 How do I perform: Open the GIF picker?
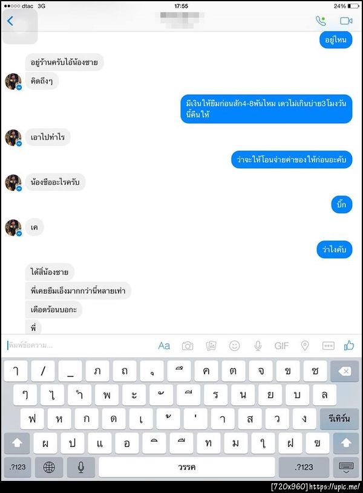click(281, 346)
